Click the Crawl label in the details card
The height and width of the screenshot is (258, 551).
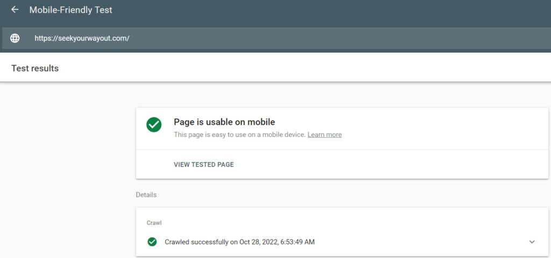[154, 223]
